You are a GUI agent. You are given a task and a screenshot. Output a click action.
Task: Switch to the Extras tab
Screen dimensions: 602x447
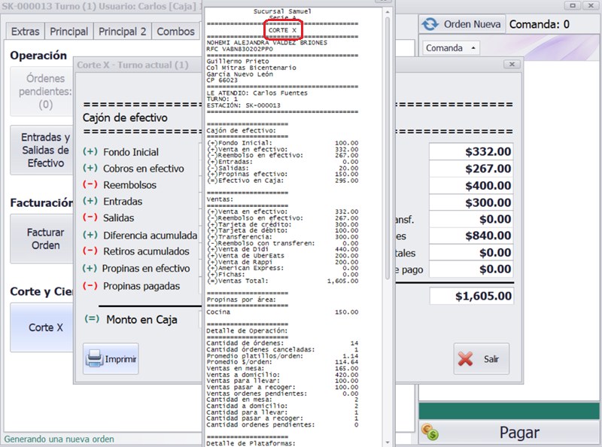pos(25,32)
